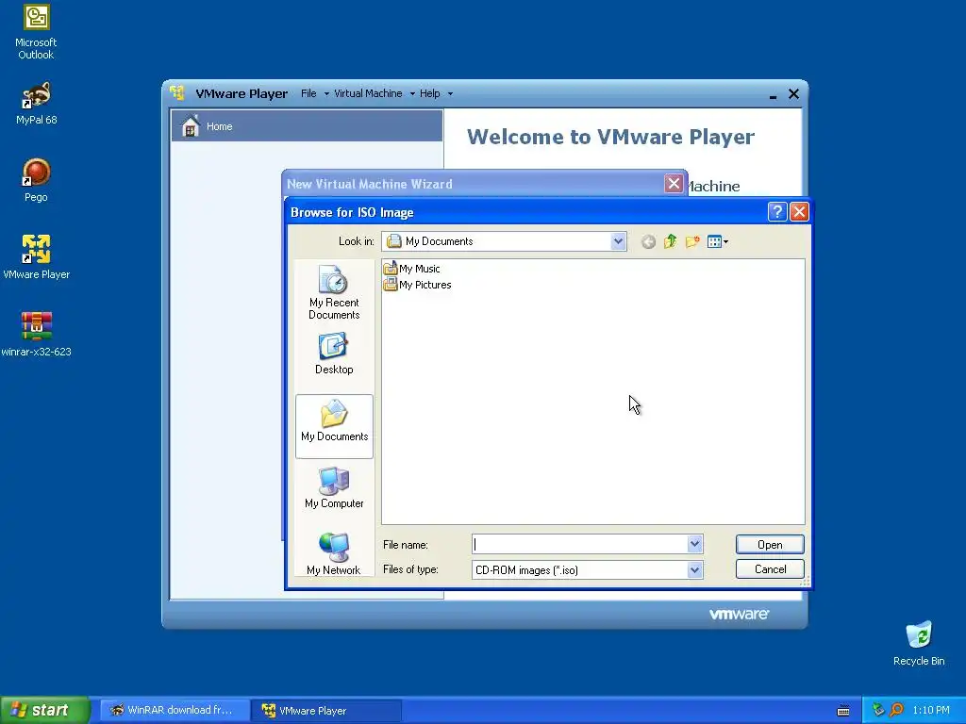
Task: Expand the Look in folder dropdown
Action: 618,241
